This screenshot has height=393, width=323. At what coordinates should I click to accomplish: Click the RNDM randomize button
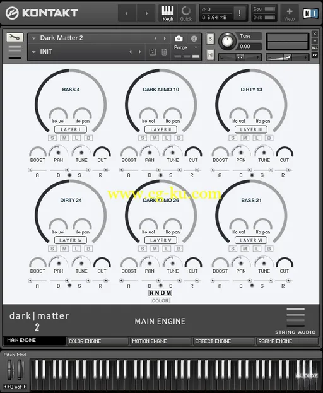[x=160, y=293]
